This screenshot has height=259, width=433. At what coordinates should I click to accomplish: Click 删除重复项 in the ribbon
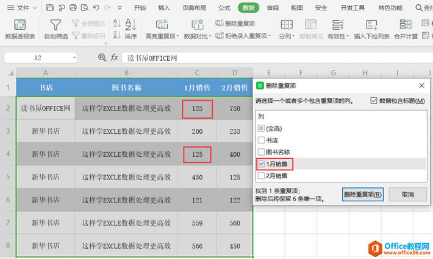pyautogui.click(x=235, y=23)
